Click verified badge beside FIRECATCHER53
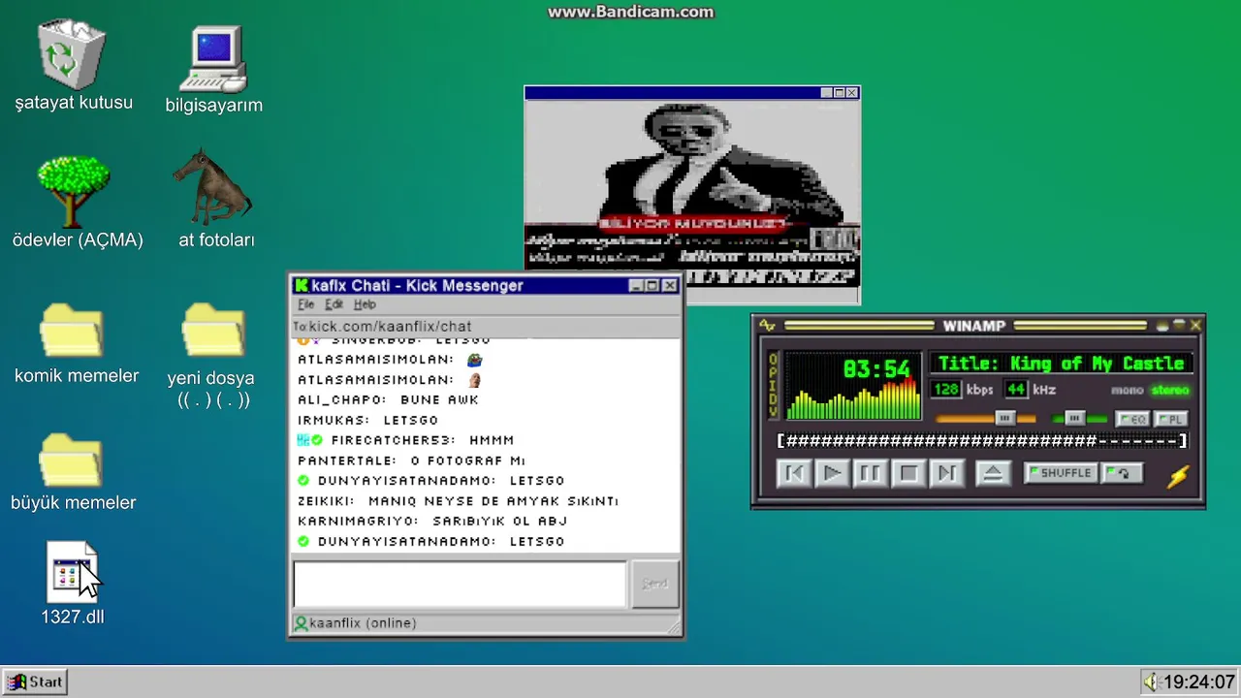This screenshot has width=1241, height=698. click(x=317, y=440)
